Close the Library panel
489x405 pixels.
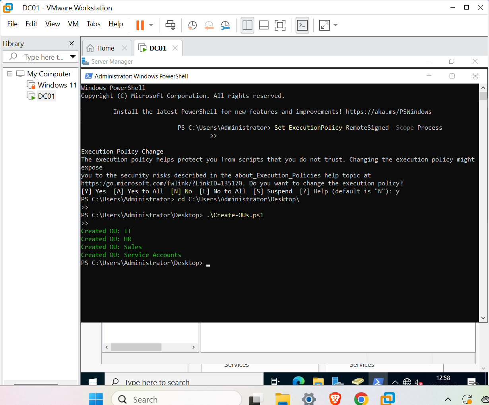(x=72, y=43)
